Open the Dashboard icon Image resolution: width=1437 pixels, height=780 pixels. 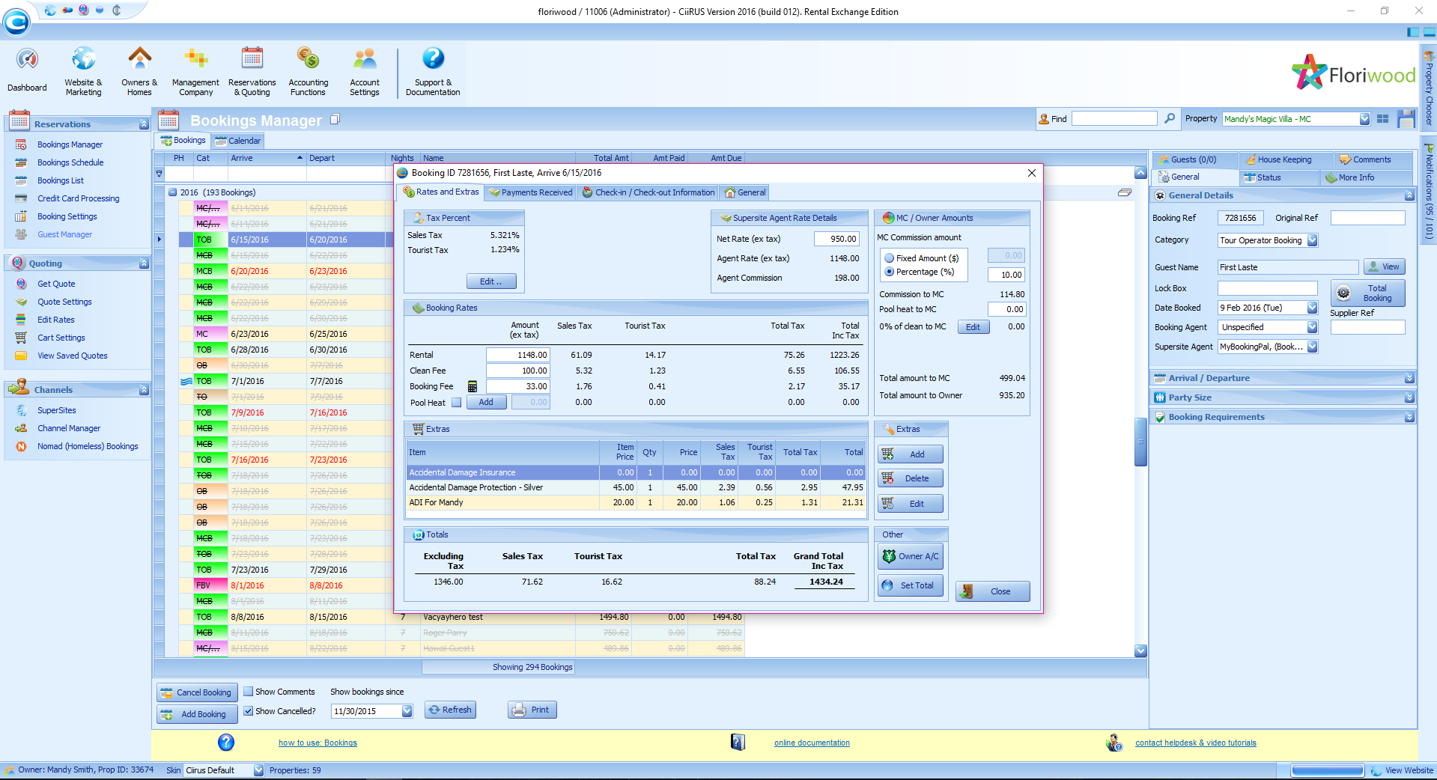pos(27,60)
